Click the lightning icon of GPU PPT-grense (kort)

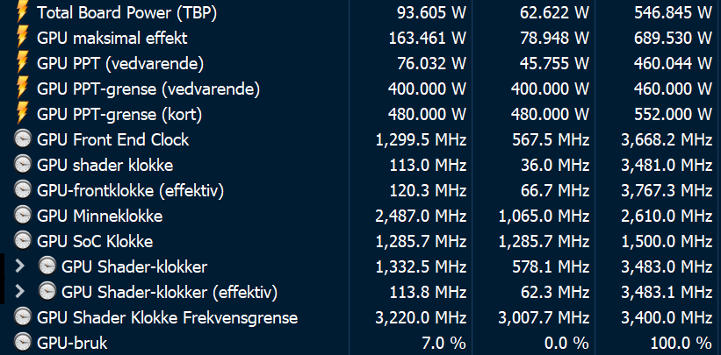point(22,114)
